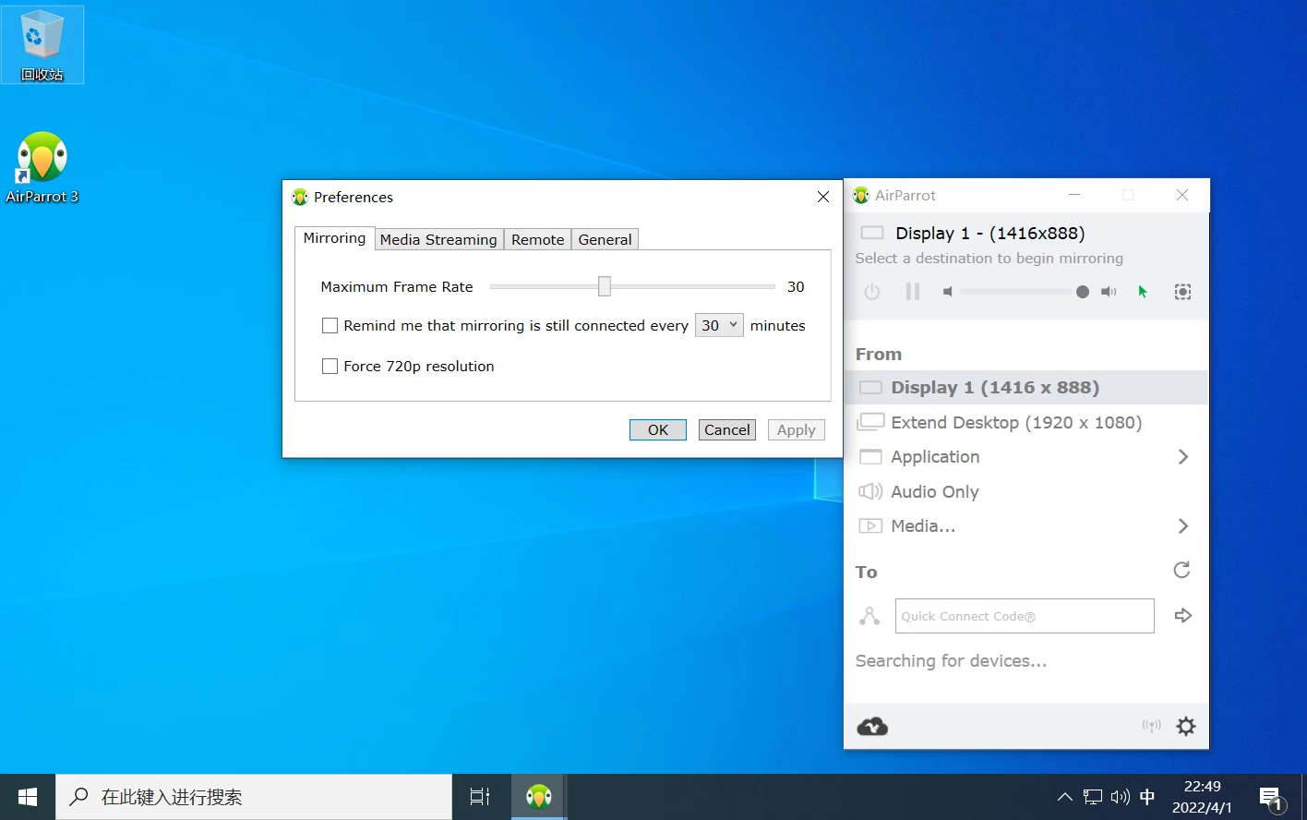Image resolution: width=1307 pixels, height=820 pixels.
Task: Open AirParrot settings gear icon
Action: (x=1186, y=727)
